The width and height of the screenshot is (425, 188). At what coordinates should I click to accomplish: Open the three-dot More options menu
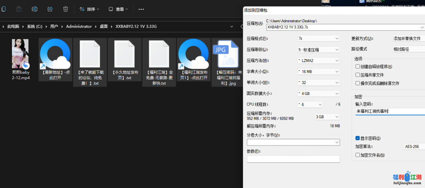click(x=141, y=9)
